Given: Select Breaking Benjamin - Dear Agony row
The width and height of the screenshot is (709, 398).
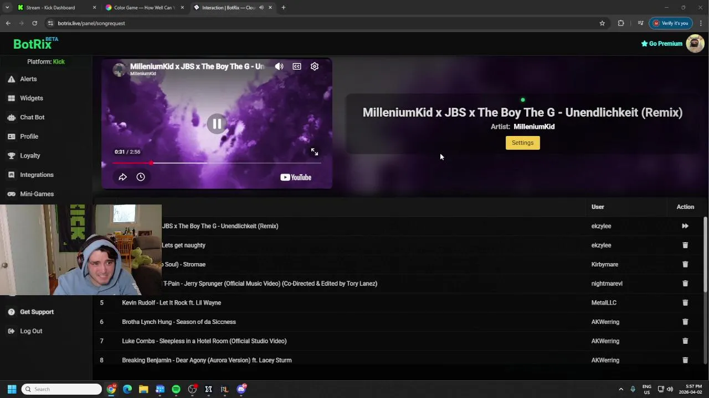Looking at the screenshot, I should pyautogui.click(x=207, y=360).
